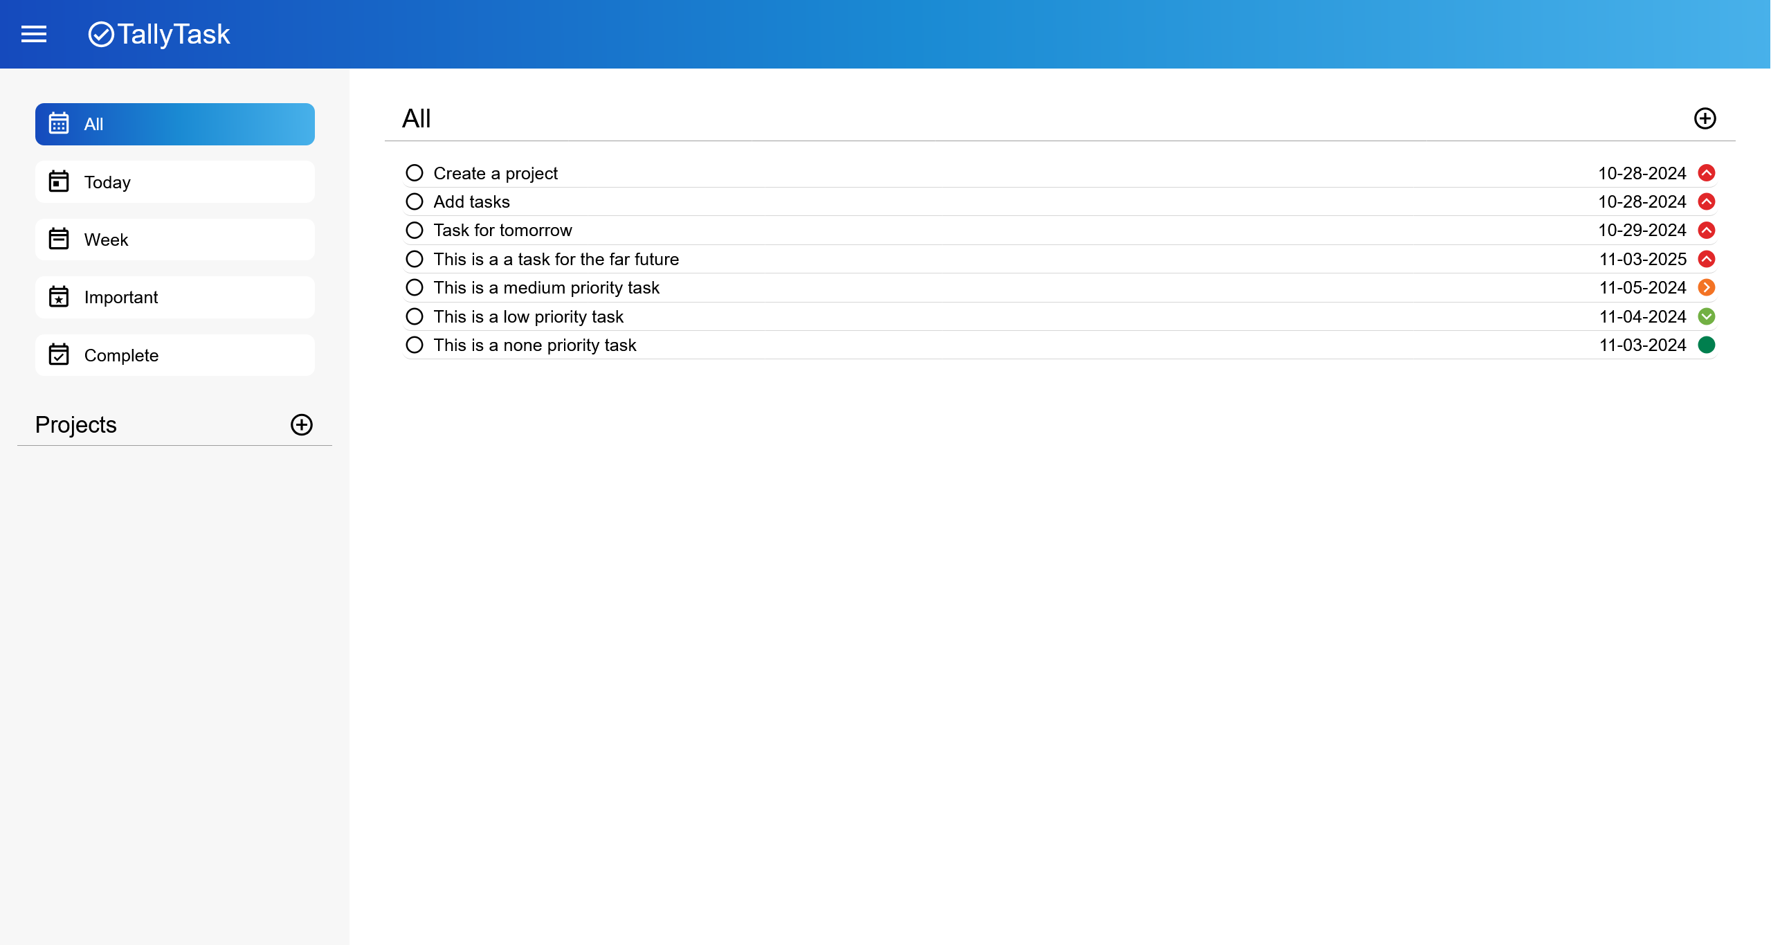Viewport: 1771px width, 945px height.
Task: Open 'This is a medium priority task'
Action: click(x=546, y=287)
